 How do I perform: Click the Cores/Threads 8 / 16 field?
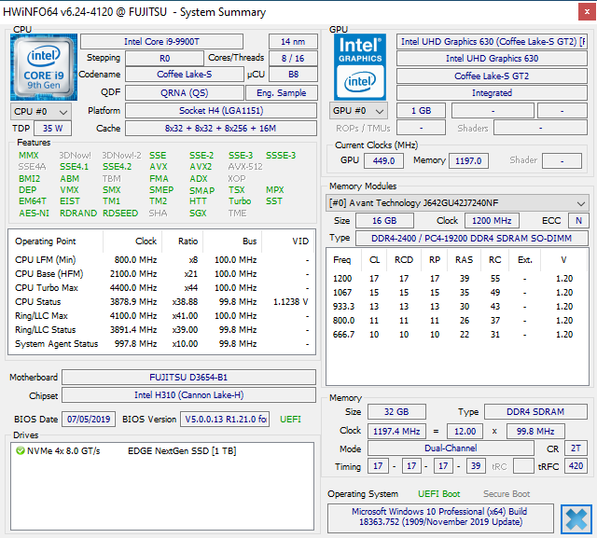point(293,58)
